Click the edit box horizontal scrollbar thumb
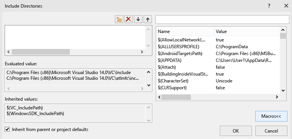Image resolution: width=292 pixels, height=139 pixels. coord(41,52)
